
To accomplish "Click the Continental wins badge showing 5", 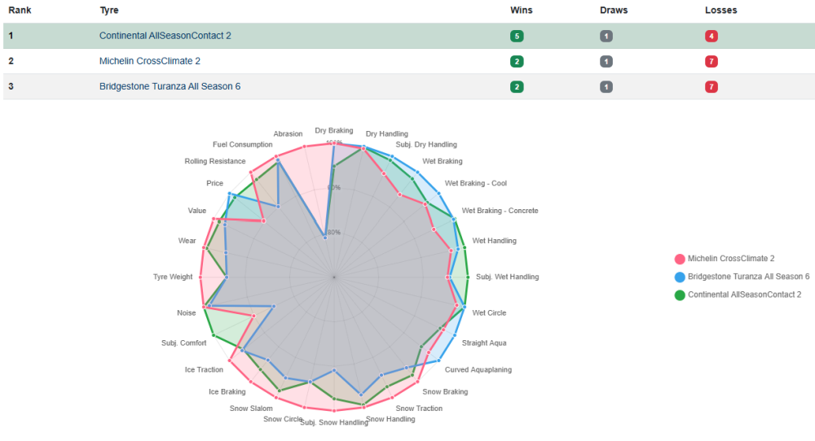I will click(x=517, y=37).
